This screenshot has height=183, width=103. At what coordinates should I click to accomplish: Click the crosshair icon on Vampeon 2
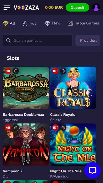pos(16,128)
